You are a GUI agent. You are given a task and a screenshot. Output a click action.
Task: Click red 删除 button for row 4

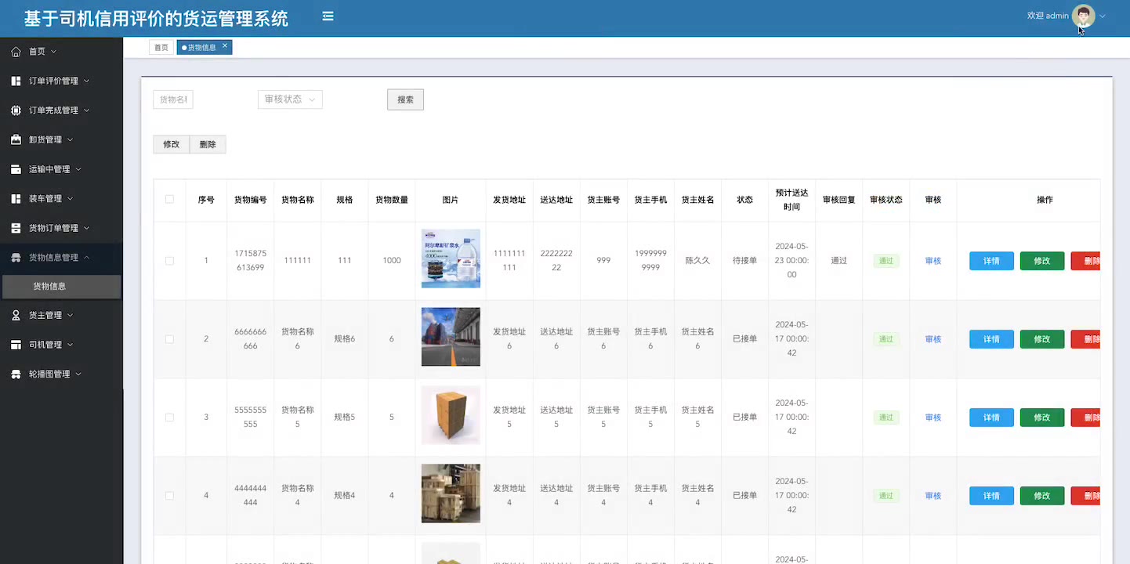coord(1086,496)
